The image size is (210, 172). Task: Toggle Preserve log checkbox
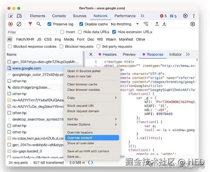(49, 24)
